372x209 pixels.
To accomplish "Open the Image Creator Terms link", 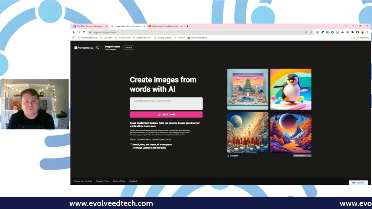I will 162,140.
